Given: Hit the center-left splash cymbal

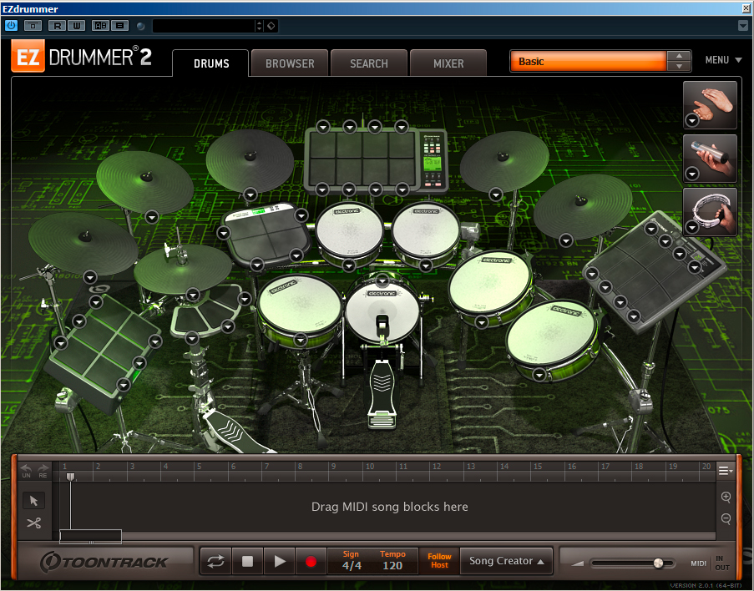Looking at the screenshot, I should pyautogui.click(x=250, y=161).
